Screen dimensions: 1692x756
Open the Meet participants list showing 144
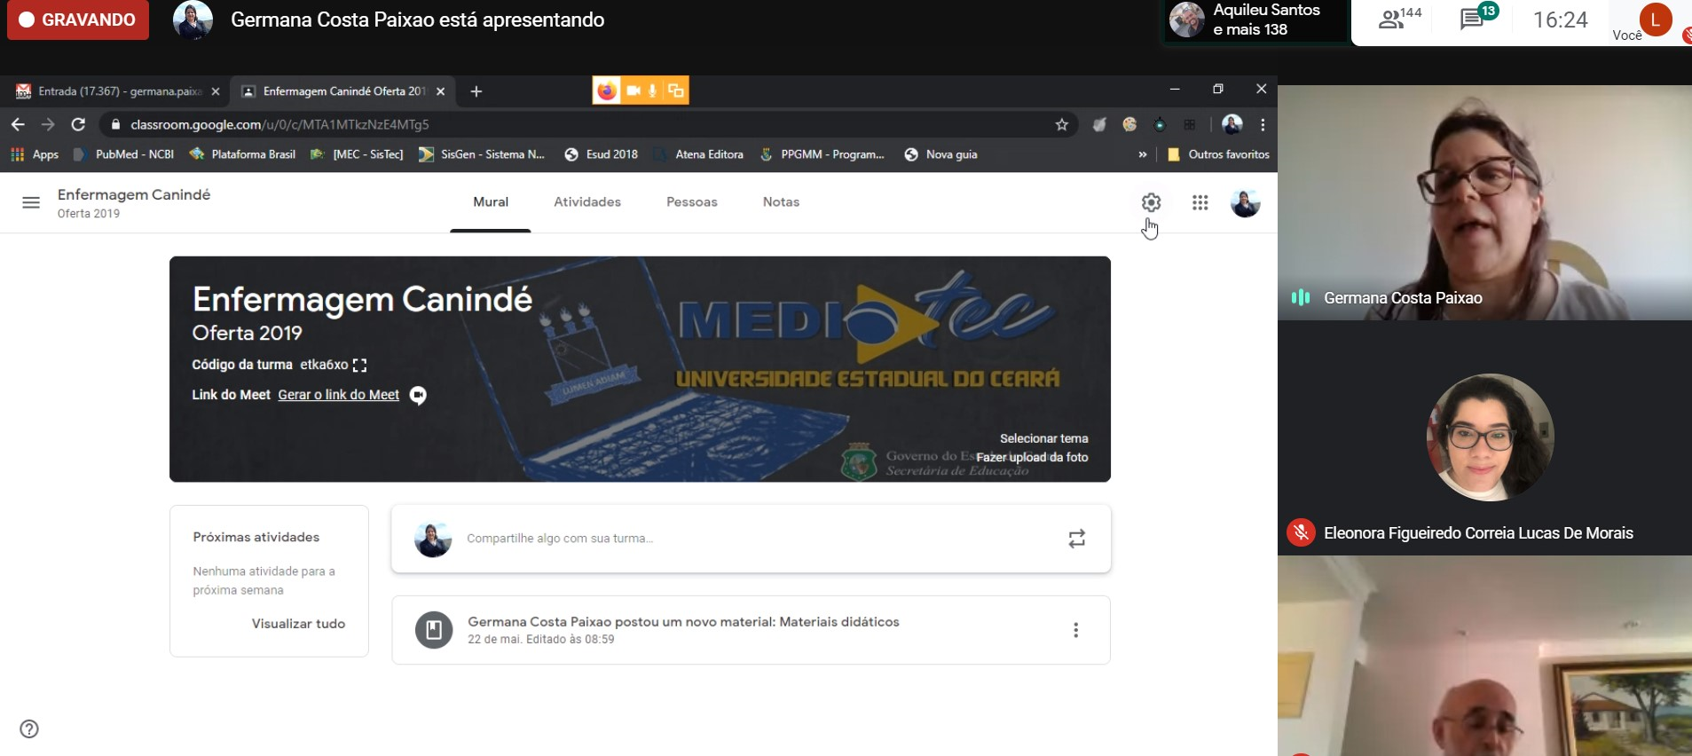click(1399, 19)
